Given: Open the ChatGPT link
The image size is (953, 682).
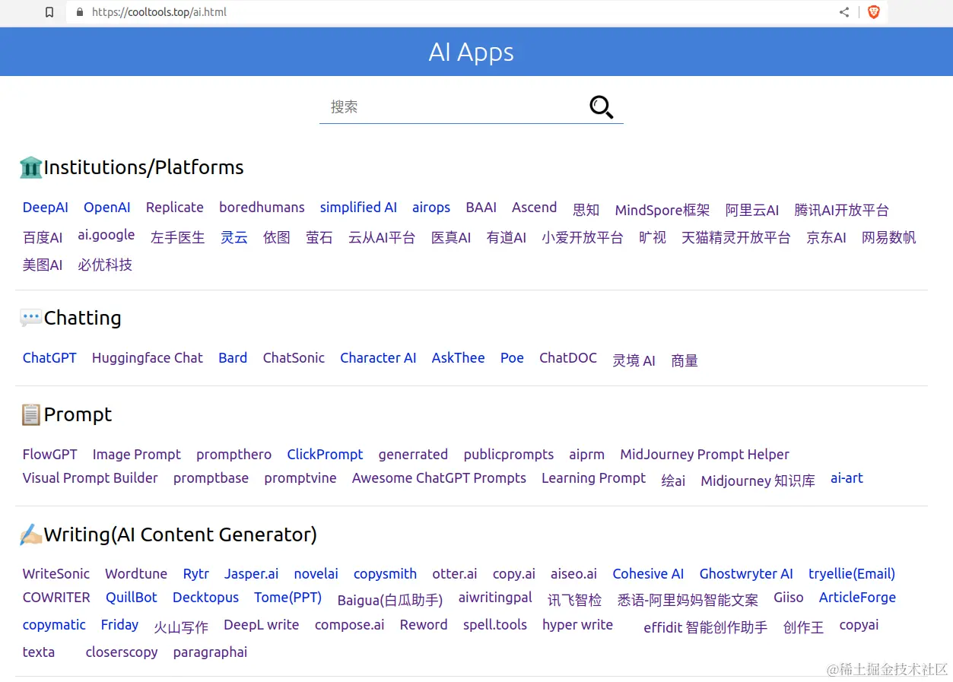Looking at the screenshot, I should coord(49,357).
